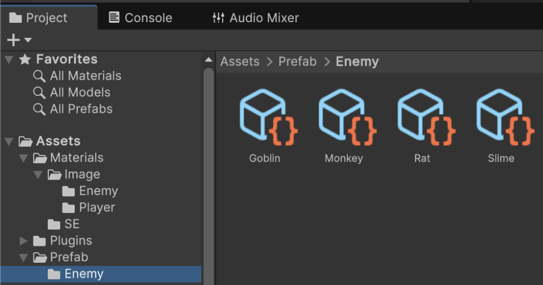Click the Slime asset name label
This screenshot has height=285, width=543.
tap(501, 158)
